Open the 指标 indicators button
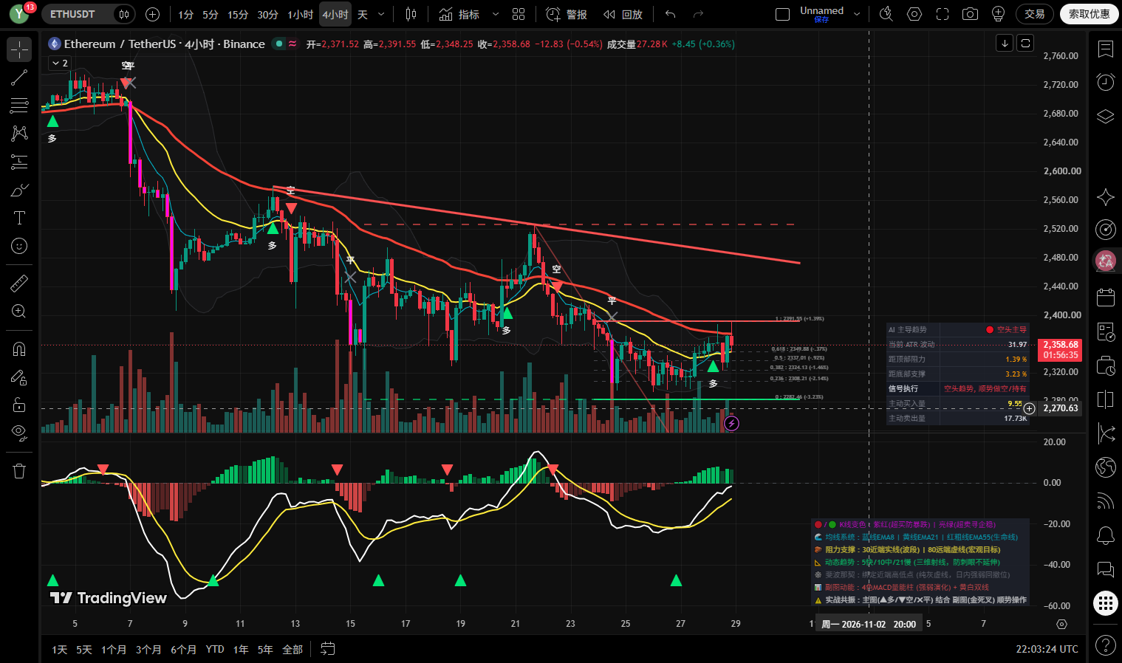 pyautogui.click(x=459, y=14)
